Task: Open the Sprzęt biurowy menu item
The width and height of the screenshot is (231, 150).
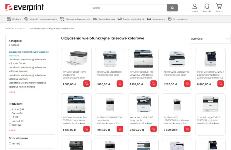Action: pyautogui.click(x=107, y=19)
